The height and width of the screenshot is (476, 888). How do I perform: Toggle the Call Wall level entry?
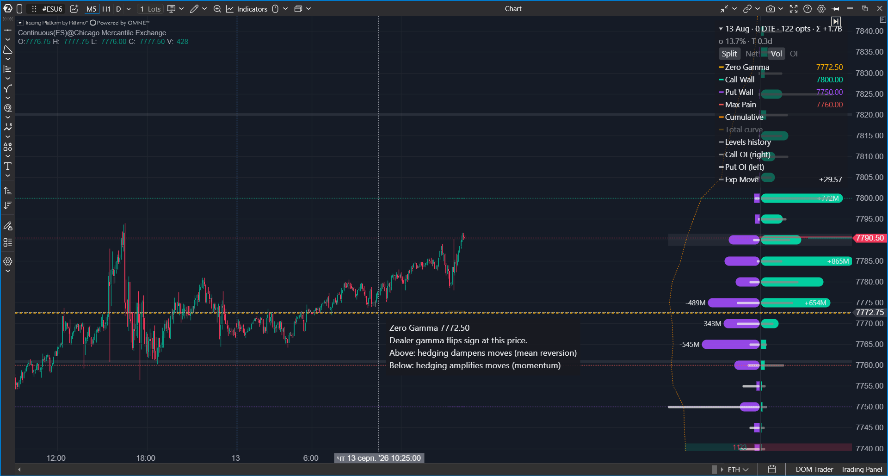[x=781, y=80]
